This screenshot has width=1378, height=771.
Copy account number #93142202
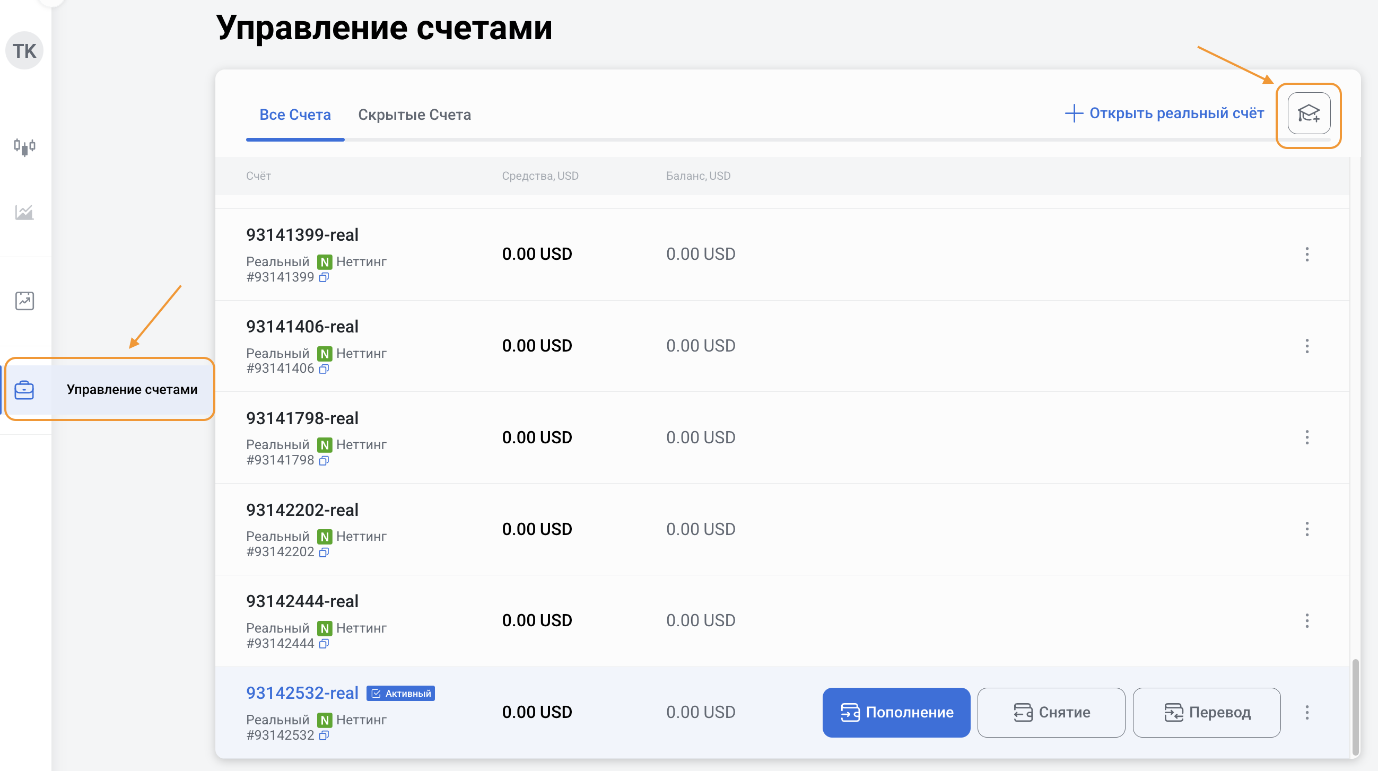[324, 552]
